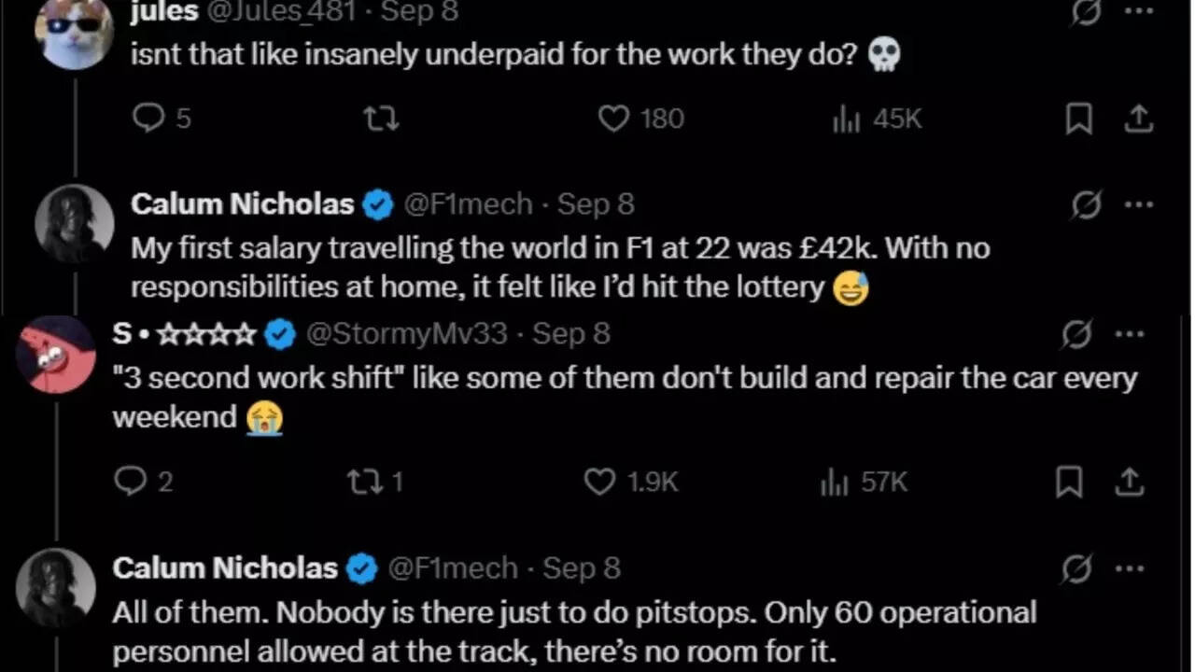
Task: Click the share icon under jules' tweet
Action: click(1139, 119)
